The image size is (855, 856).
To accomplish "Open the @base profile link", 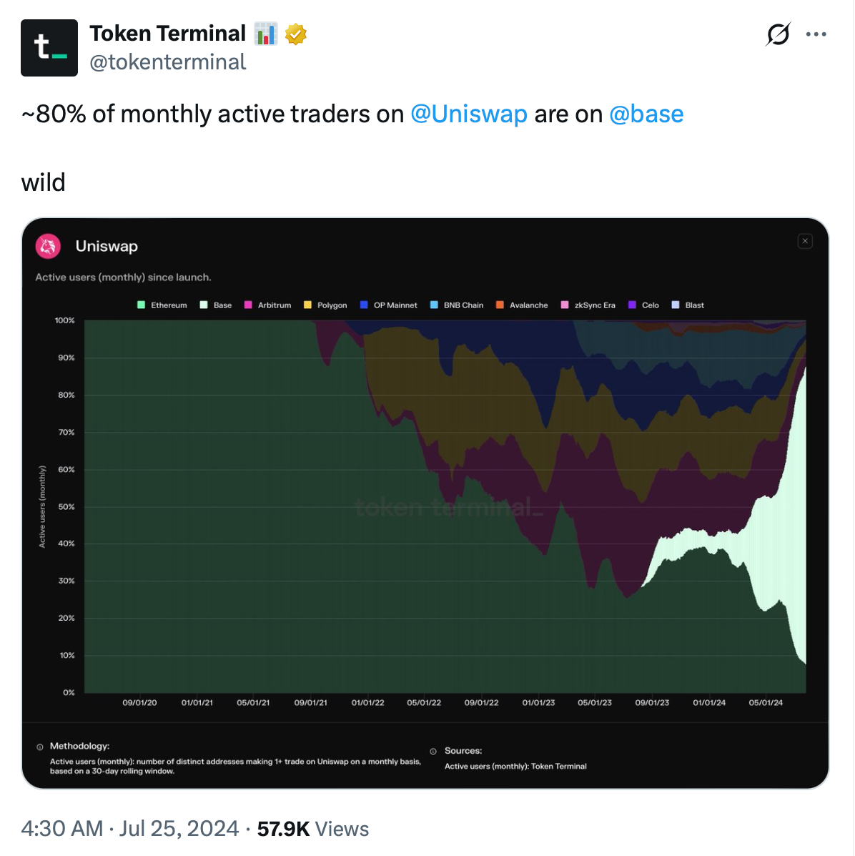I will [x=646, y=113].
